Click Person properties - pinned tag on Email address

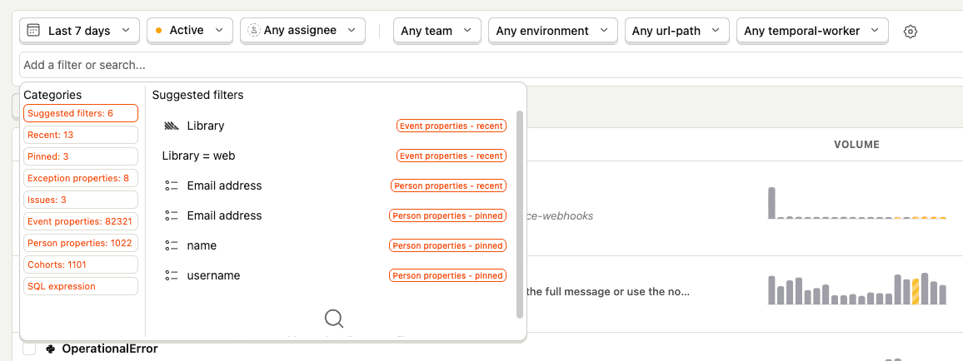pos(447,215)
